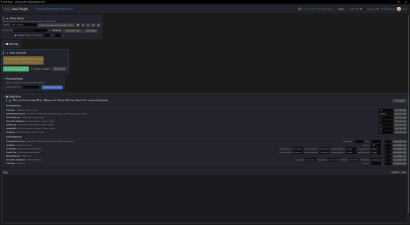Click the InCombat AwarenessLevel field

[x=298, y=149]
